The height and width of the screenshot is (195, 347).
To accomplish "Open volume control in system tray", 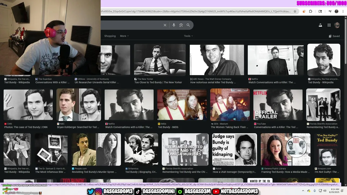I will pos(324,191).
